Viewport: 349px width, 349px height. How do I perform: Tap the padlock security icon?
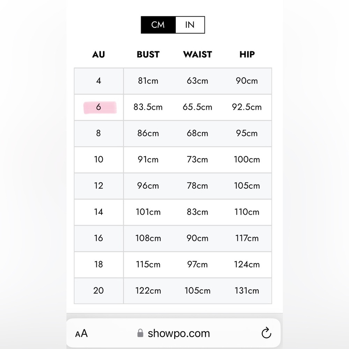pyautogui.click(x=140, y=333)
